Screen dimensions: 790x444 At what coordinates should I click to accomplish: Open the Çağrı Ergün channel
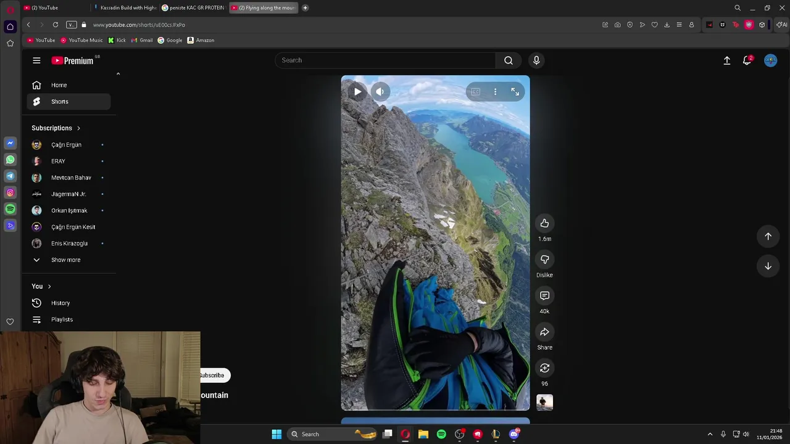click(x=69, y=145)
